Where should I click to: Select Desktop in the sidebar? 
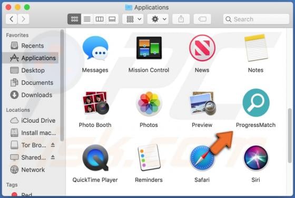[x=30, y=71]
